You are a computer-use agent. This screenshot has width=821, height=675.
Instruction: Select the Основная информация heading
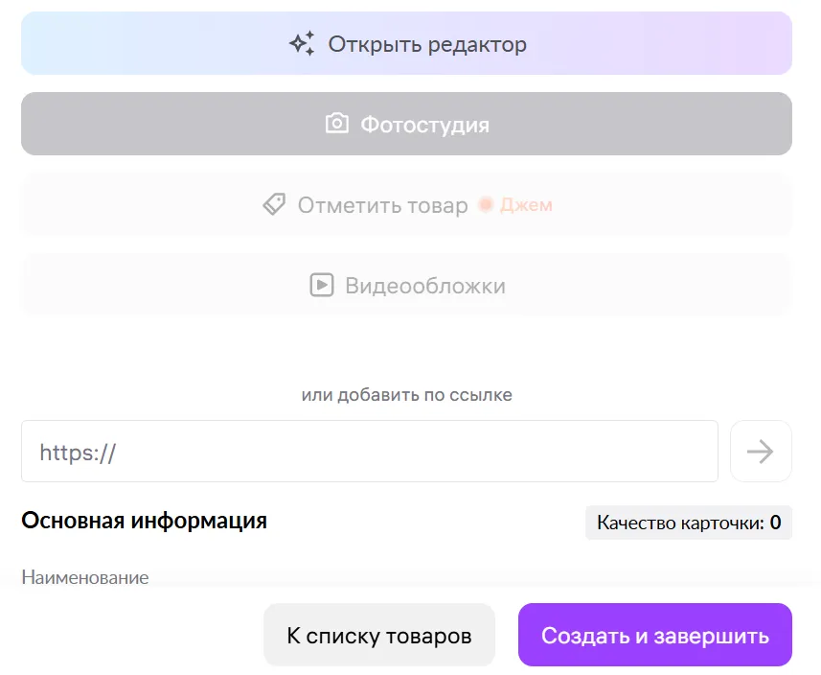(x=144, y=521)
